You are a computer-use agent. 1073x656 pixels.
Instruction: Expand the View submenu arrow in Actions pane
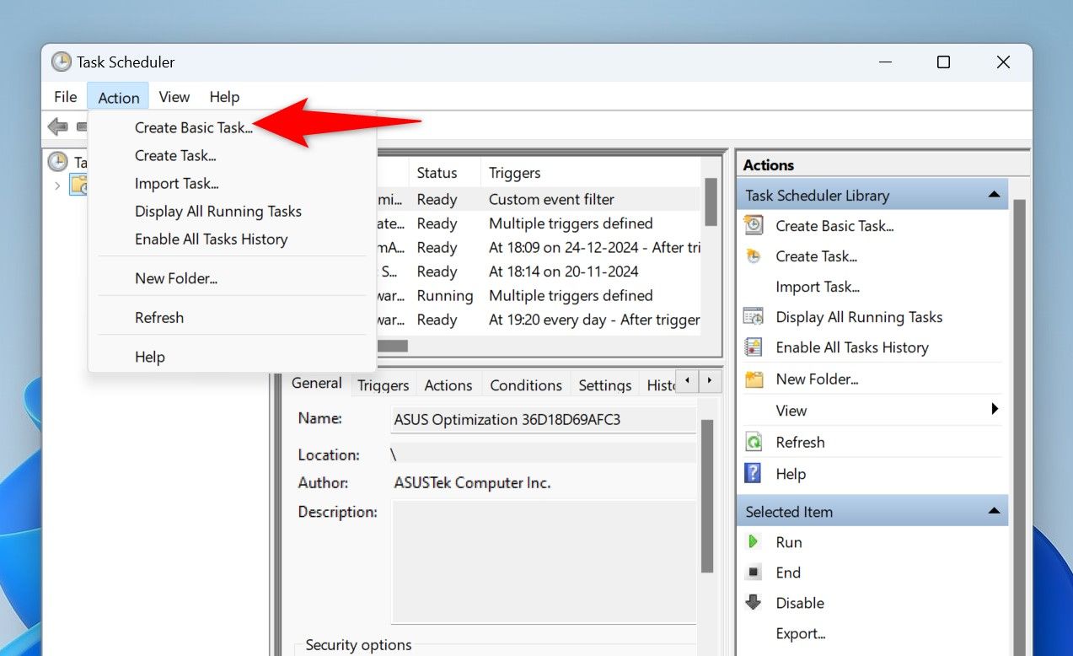pyautogui.click(x=995, y=410)
